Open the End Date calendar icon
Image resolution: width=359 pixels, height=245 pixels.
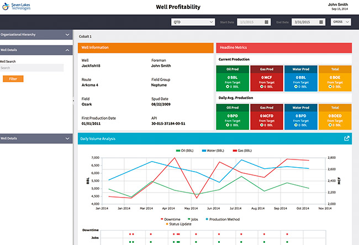321,22
